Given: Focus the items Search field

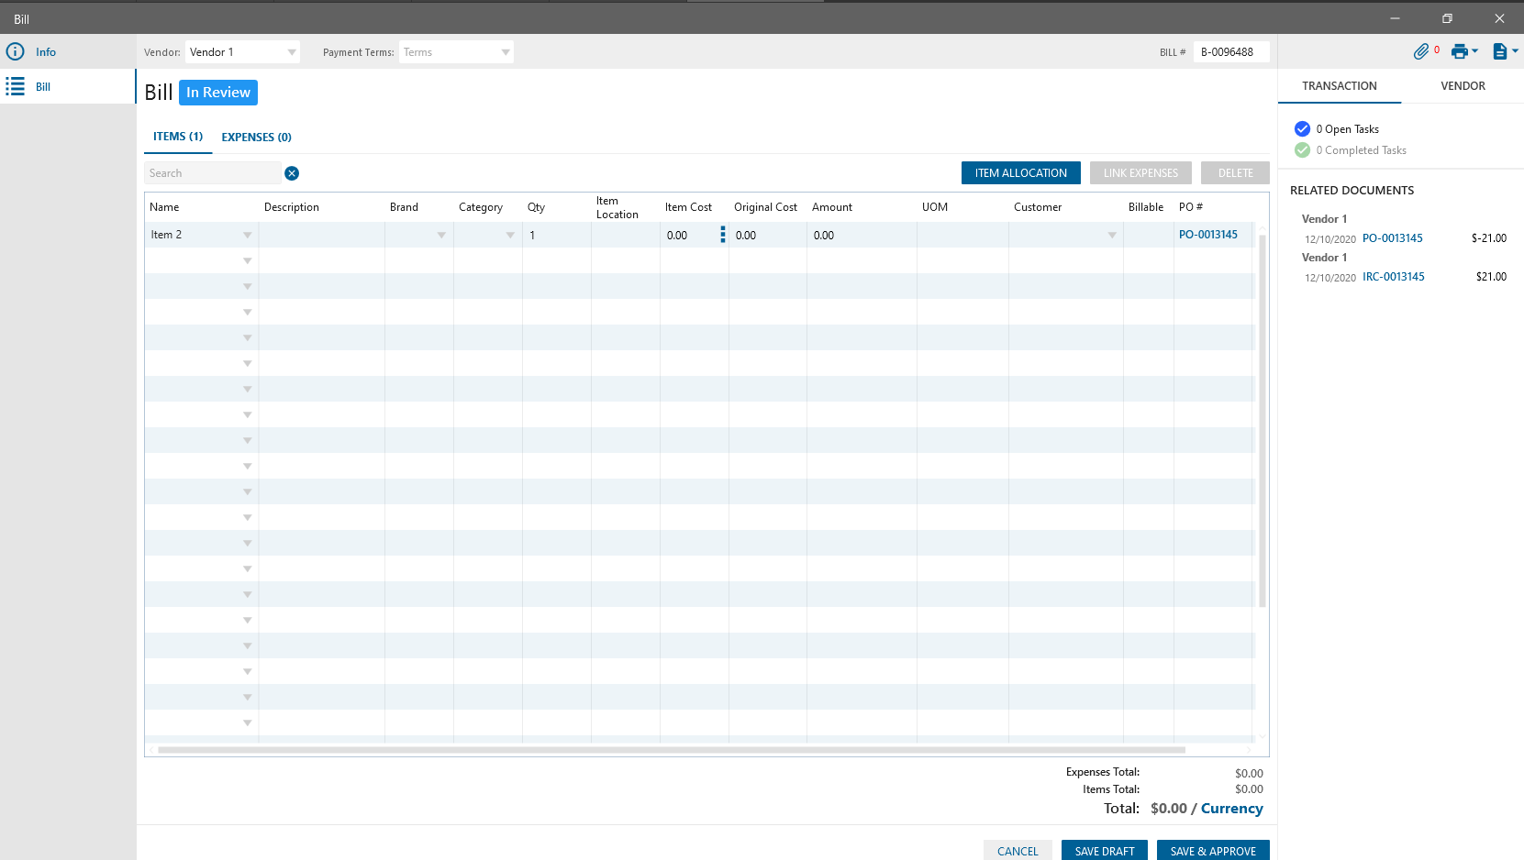Looking at the screenshot, I should click(x=213, y=173).
